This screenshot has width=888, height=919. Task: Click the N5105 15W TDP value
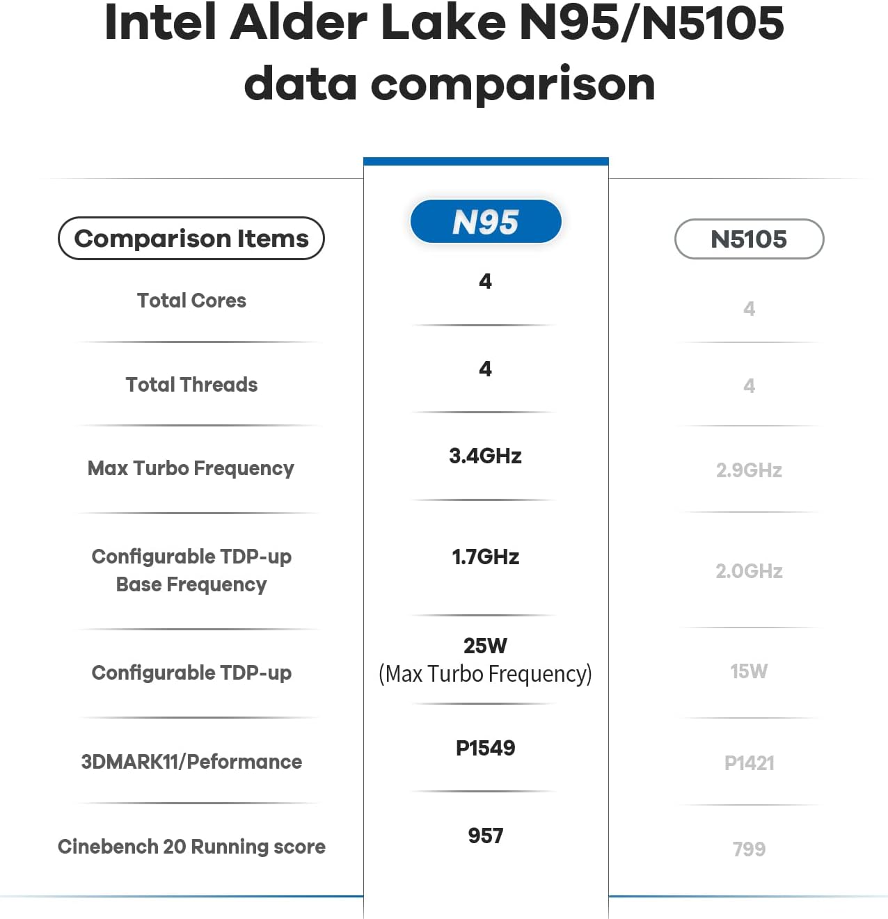749,671
